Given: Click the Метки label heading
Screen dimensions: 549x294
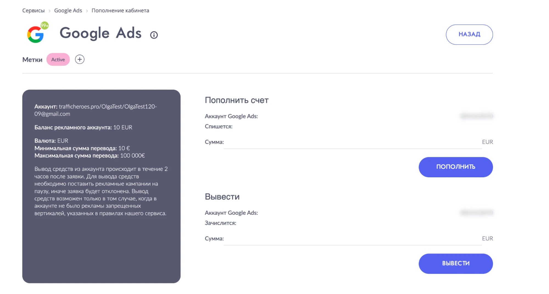Looking at the screenshot, I should click(x=32, y=60).
